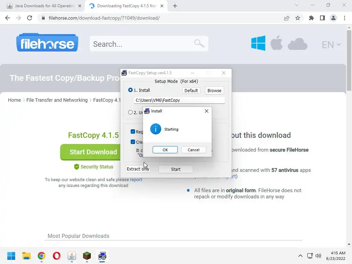Click the address bar URL
Viewport: 352px width, 264px height.
coord(104,18)
